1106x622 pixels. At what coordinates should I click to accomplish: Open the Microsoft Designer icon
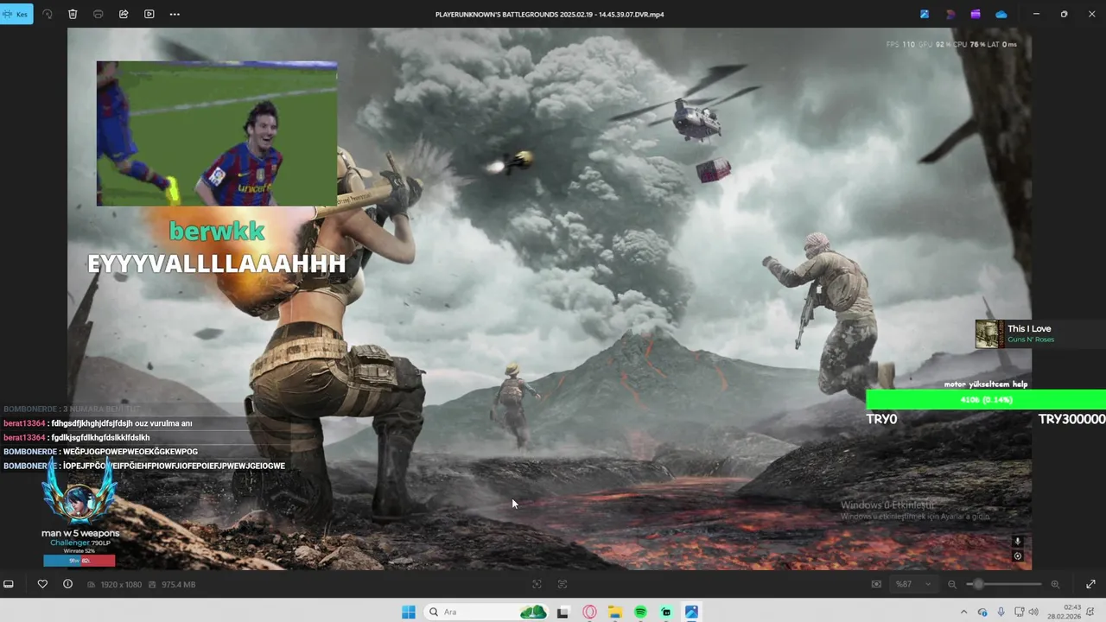950,14
